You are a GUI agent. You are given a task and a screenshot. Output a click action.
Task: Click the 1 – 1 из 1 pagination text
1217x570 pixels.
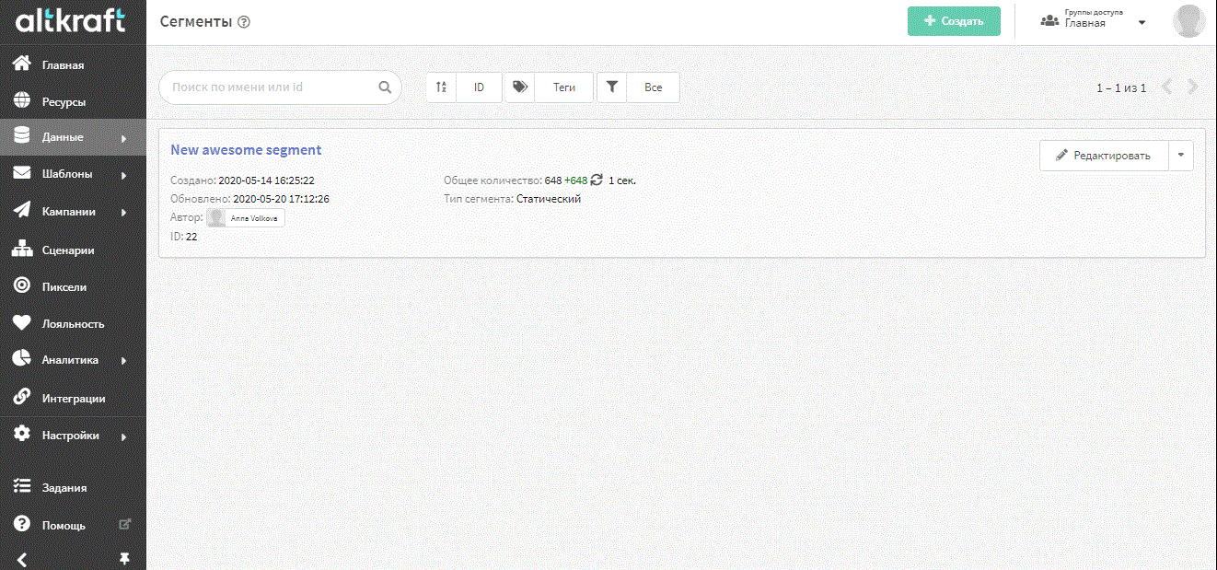(1121, 88)
